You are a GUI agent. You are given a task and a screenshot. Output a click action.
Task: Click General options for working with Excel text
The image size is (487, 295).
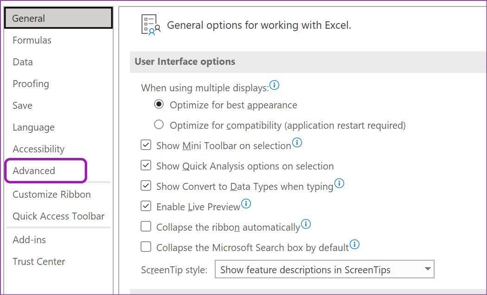click(259, 25)
